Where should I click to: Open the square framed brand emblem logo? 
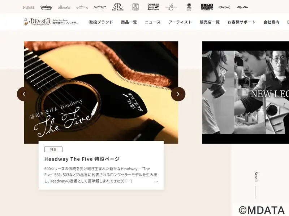pyautogui.click(x=135, y=7)
